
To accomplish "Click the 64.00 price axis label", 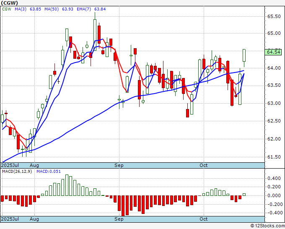I will (x=274, y=68).
